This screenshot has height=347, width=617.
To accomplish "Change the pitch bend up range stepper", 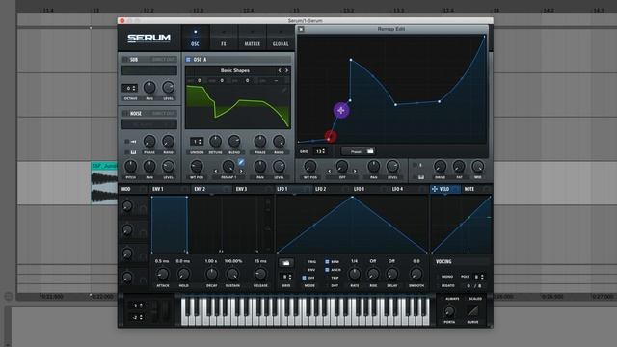I will (x=137, y=306).
